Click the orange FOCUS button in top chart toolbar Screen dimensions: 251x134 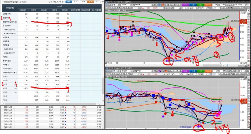(208, 5)
